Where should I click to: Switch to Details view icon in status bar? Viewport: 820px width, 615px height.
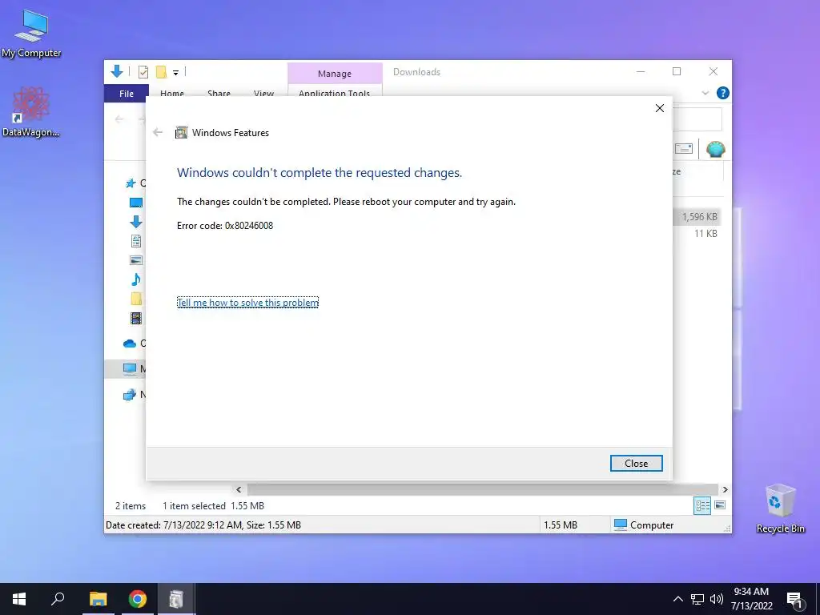pyautogui.click(x=702, y=505)
